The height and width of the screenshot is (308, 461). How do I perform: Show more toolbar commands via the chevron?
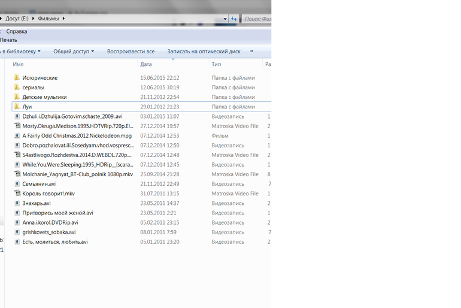point(251,51)
